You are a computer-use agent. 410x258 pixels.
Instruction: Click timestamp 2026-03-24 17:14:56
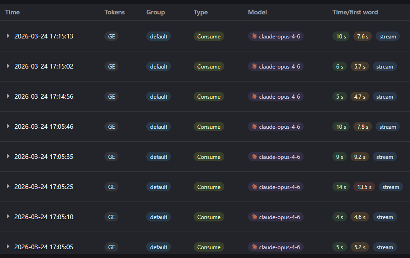pyautogui.click(x=44, y=96)
